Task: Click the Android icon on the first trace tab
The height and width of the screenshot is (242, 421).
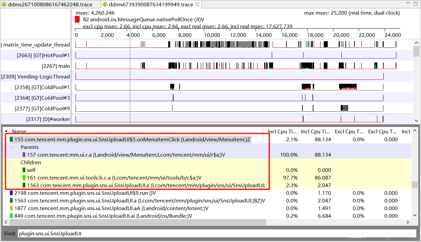Action: [4, 4]
